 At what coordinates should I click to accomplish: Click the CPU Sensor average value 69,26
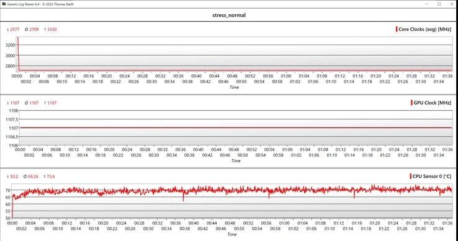(33, 177)
